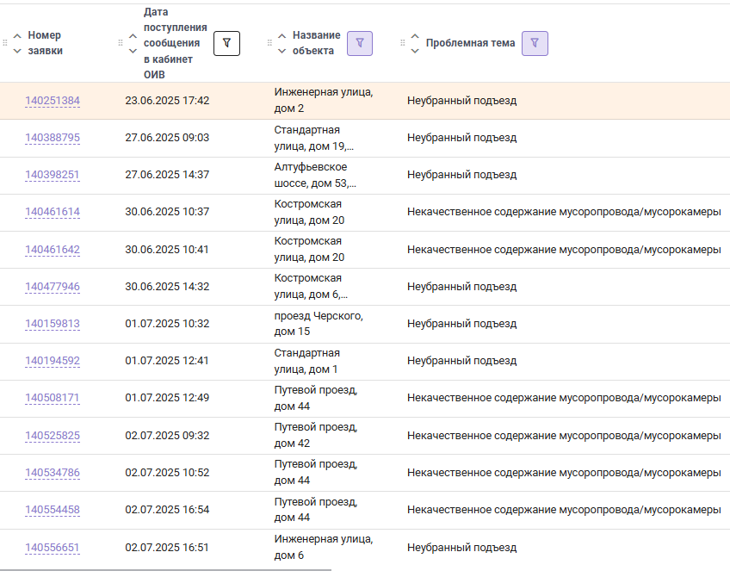Open filter for Проблемная тема column
Screen dimensions: 730x577
point(535,43)
